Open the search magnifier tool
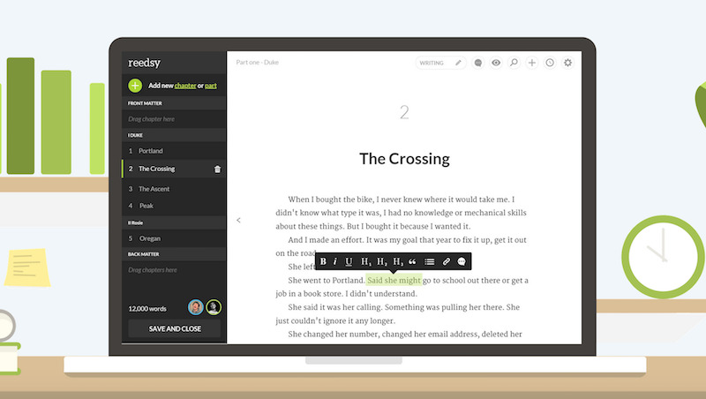The image size is (706, 399). click(x=514, y=63)
